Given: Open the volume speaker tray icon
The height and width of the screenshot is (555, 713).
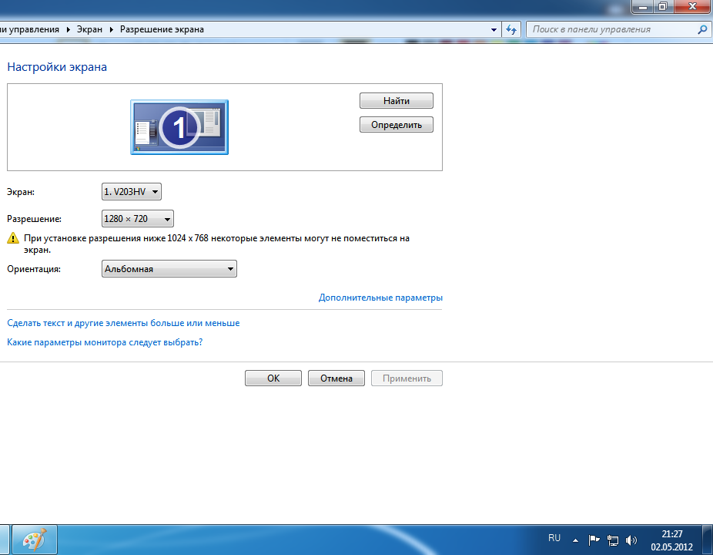Looking at the screenshot, I should coord(631,540).
